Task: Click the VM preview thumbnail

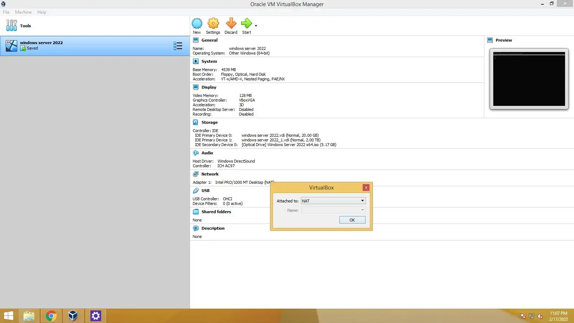Action: click(x=529, y=79)
